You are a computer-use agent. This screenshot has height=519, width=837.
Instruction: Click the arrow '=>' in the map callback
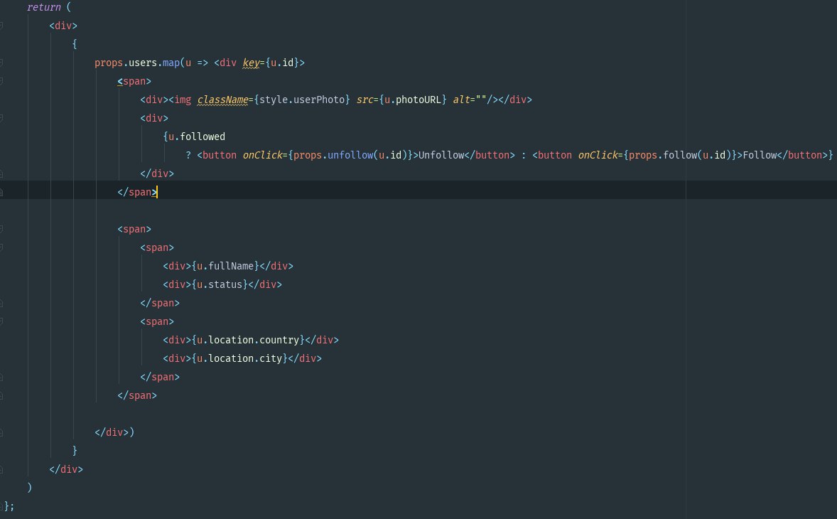(x=202, y=63)
